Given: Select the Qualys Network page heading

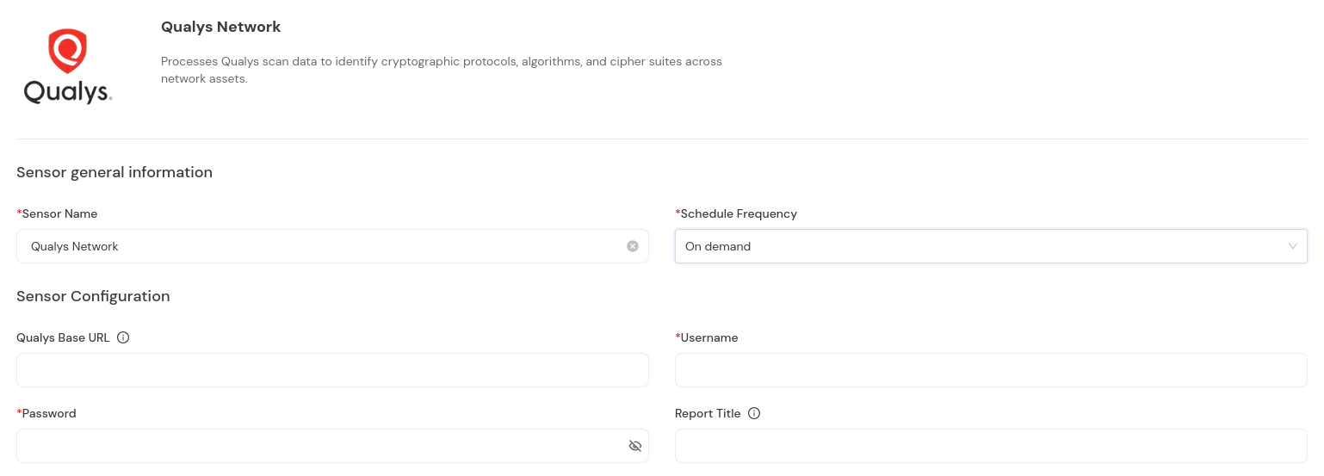Looking at the screenshot, I should (220, 27).
